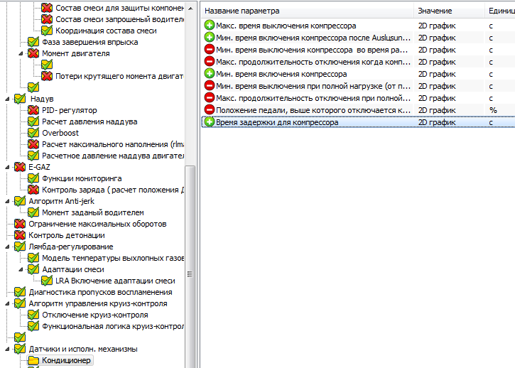
Task: Collapse the Датчики и исполн. механизмы node
Action: 6,349
